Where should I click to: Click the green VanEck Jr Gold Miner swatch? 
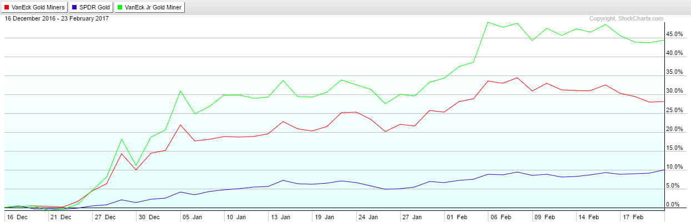tap(120, 8)
